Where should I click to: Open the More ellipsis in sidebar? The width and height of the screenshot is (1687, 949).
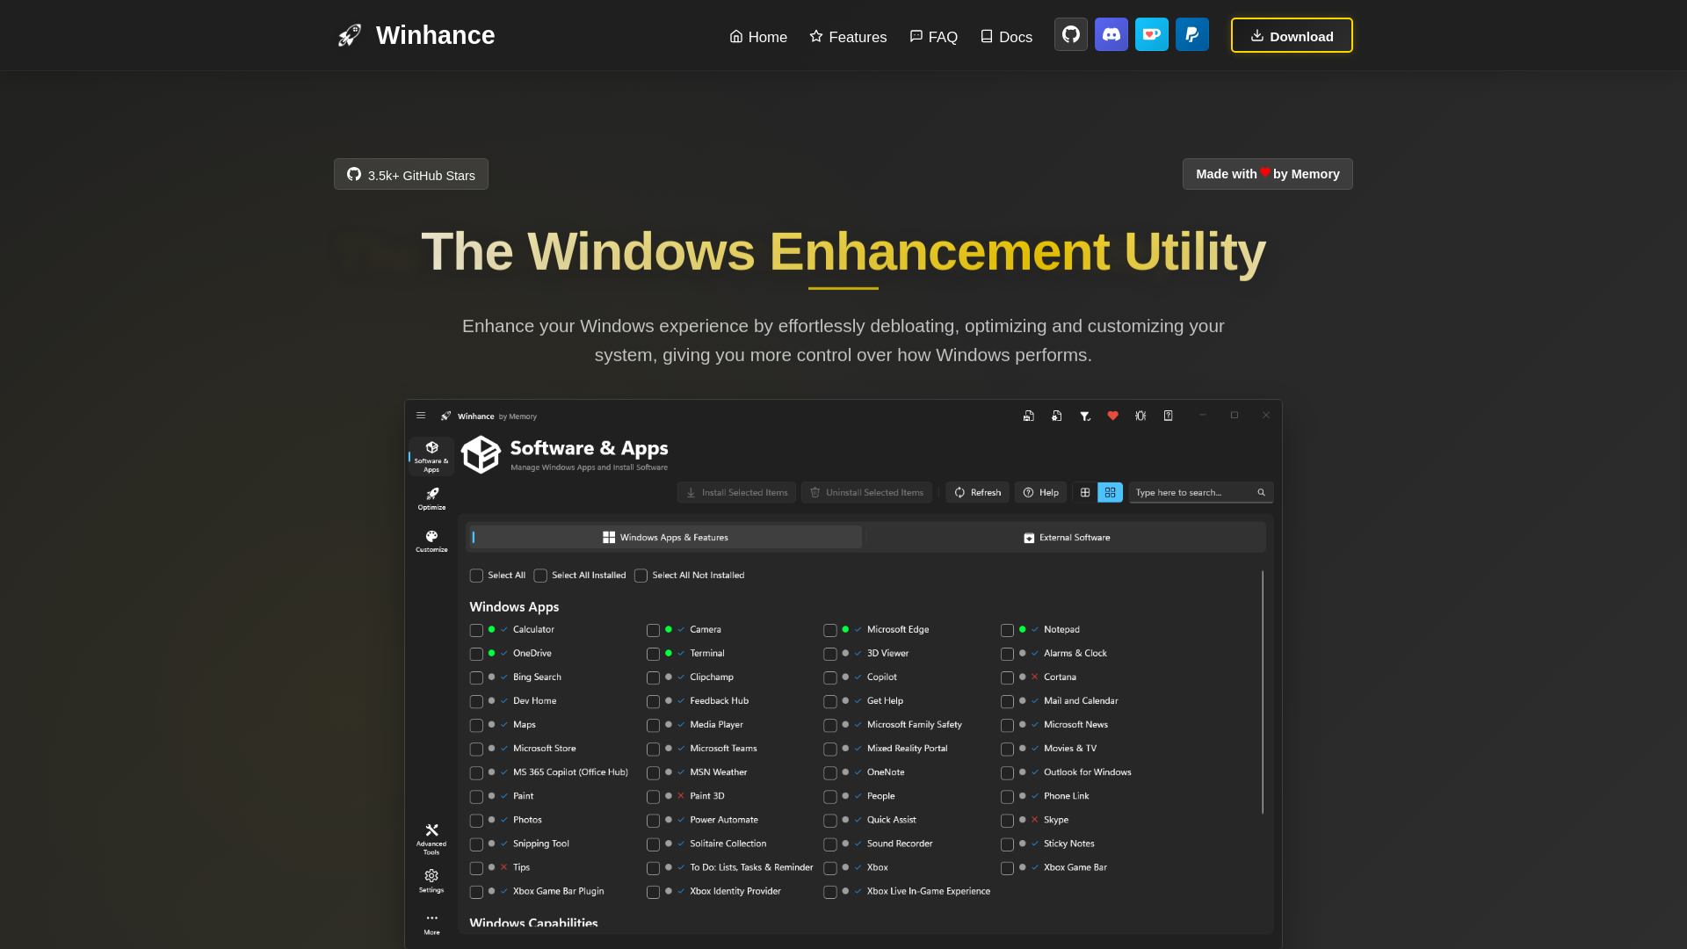(431, 924)
